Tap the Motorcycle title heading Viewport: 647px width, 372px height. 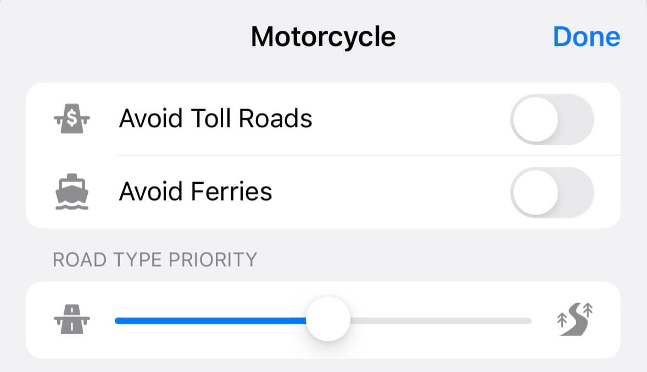pos(323,36)
